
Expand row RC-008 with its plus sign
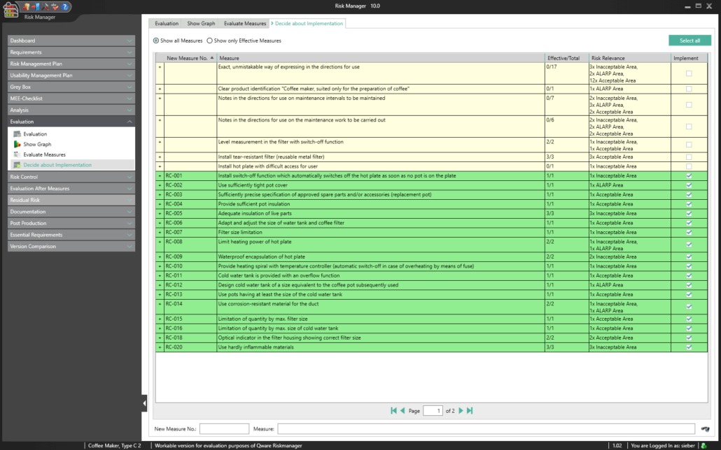[x=160, y=242]
